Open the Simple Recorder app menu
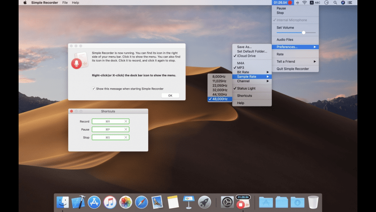The width and height of the screenshot is (376, 212). pyautogui.click(x=45, y=3)
